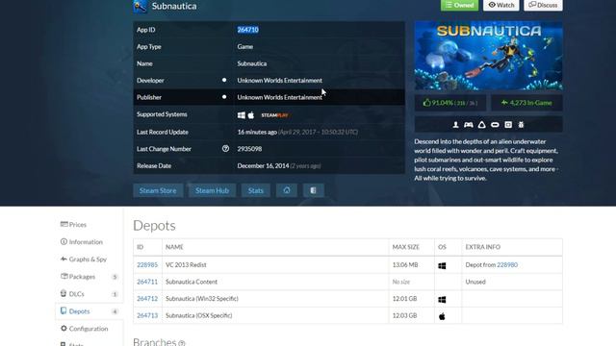
Task: Click the SteamPlay logo
Action: (x=275, y=115)
